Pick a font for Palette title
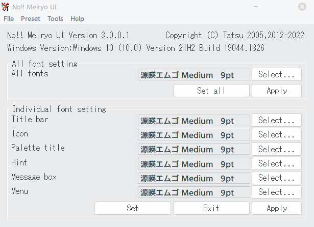Screen dimensions: 314x227 pyautogui.click(x=276, y=149)
